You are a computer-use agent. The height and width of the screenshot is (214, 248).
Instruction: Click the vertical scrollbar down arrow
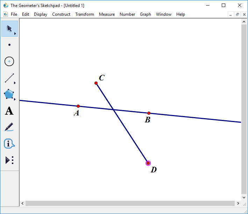(x=244, y=198)
